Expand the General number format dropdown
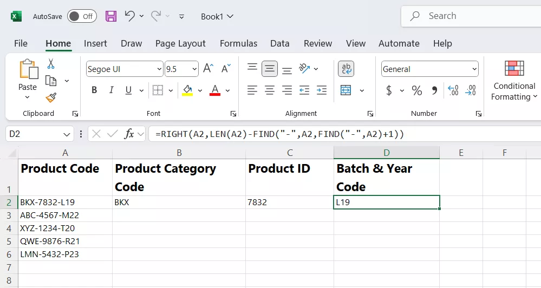The width and height of the screenshot is (541, 288). (x=474, y=69)
